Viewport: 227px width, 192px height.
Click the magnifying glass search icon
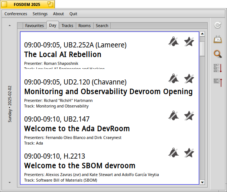coord(218,54)
